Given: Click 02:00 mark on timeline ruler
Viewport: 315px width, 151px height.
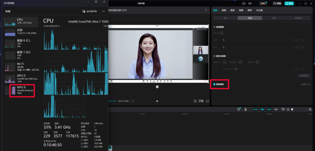Looking at the screenshot, I should [184, 114].
